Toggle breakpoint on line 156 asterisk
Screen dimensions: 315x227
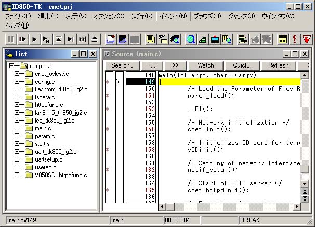(108, 129)
